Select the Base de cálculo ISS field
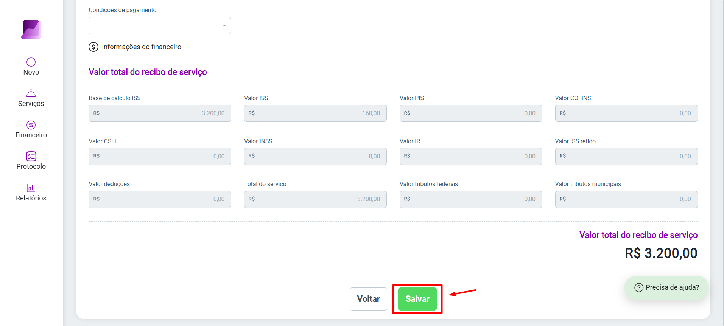This screenshot has height=326, width=724. (160, 113)
